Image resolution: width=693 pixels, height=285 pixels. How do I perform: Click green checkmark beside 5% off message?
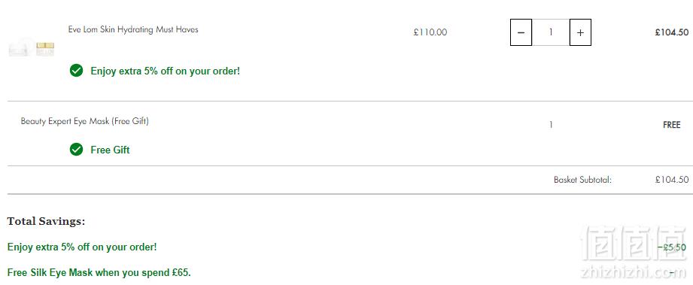[x=77, y=71]
